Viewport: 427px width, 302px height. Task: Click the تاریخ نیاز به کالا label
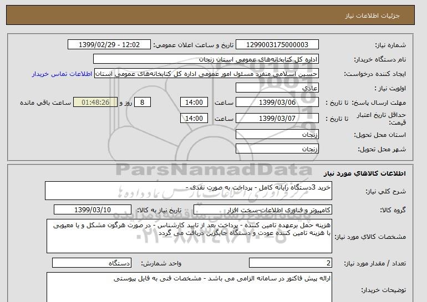click(159, 210)
